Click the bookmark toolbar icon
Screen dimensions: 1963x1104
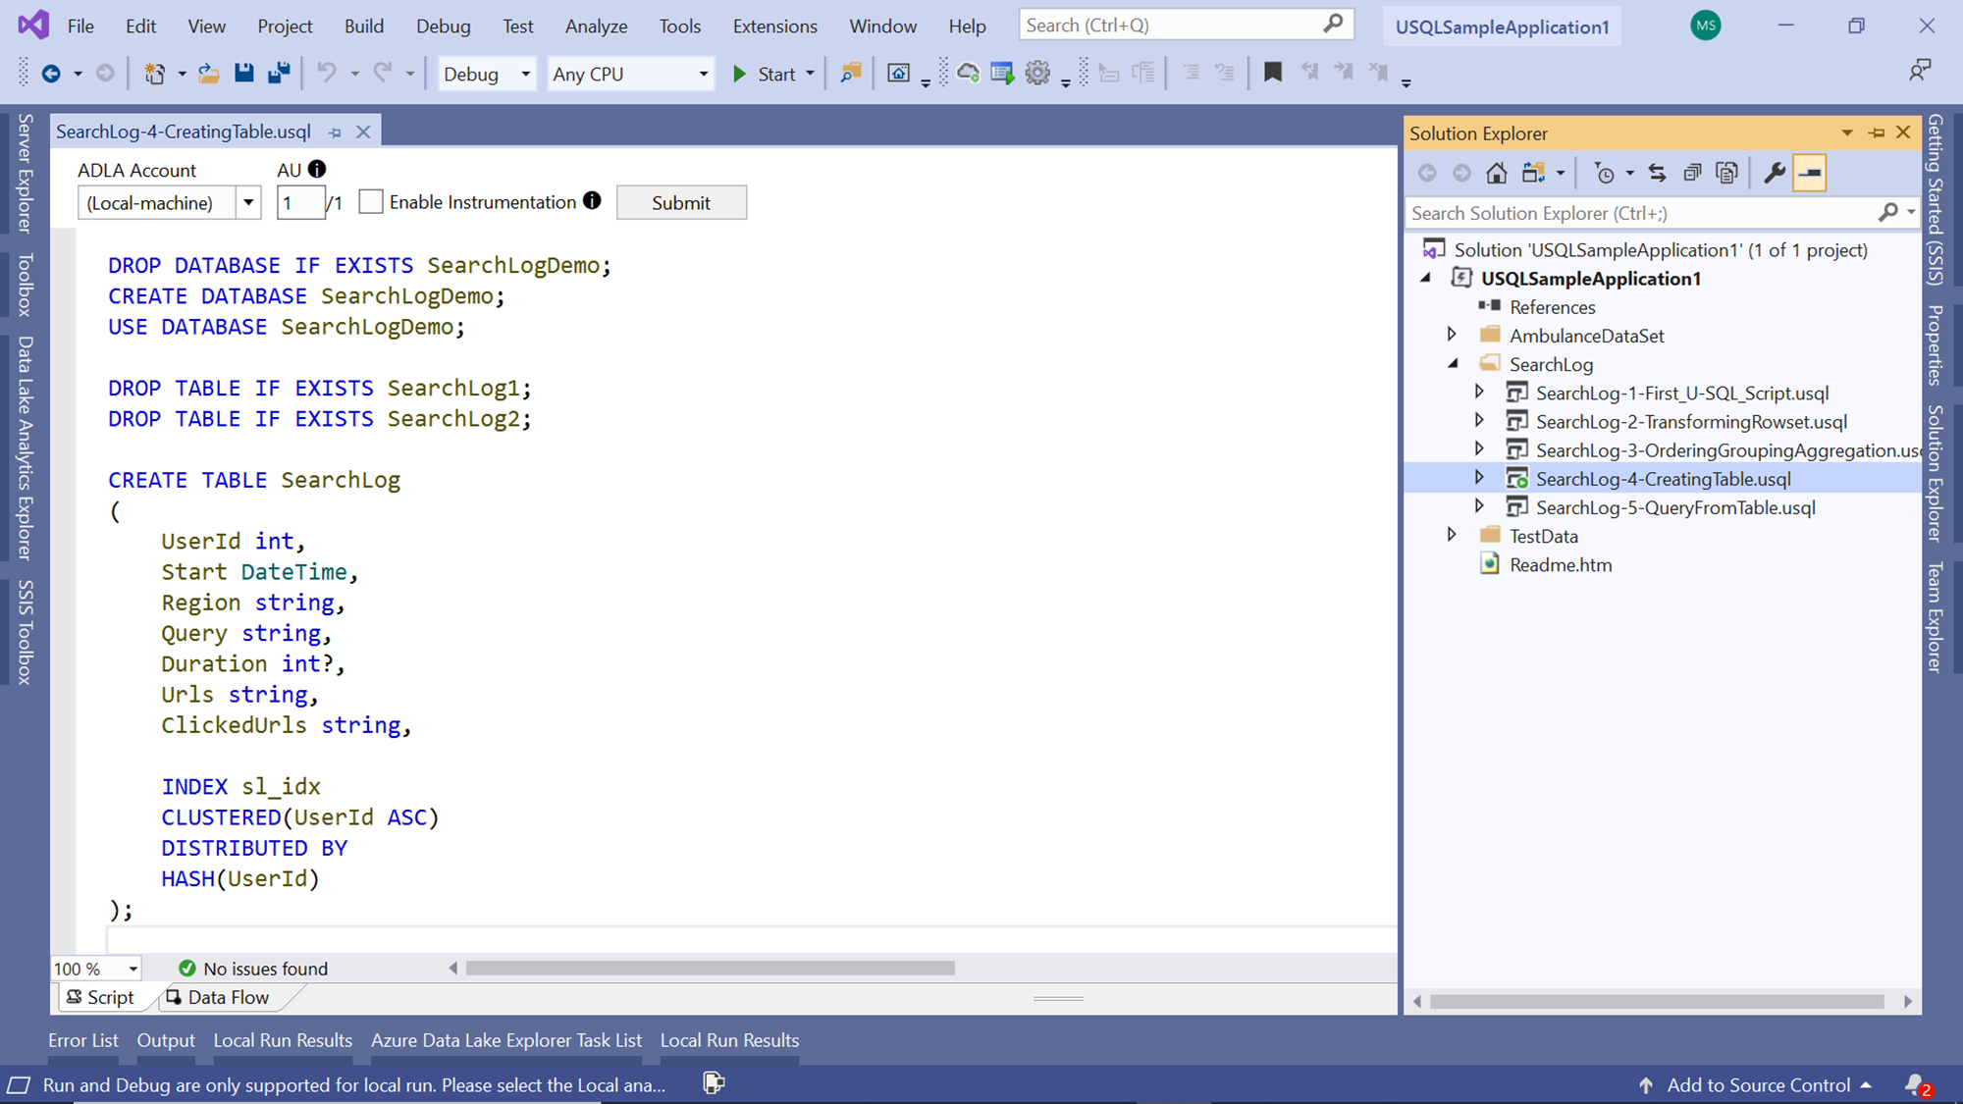[x=1272, y=73]
